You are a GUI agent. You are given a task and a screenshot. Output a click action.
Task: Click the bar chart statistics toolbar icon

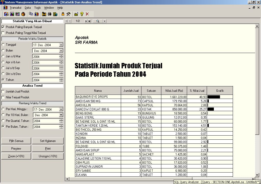pos(36,14)
